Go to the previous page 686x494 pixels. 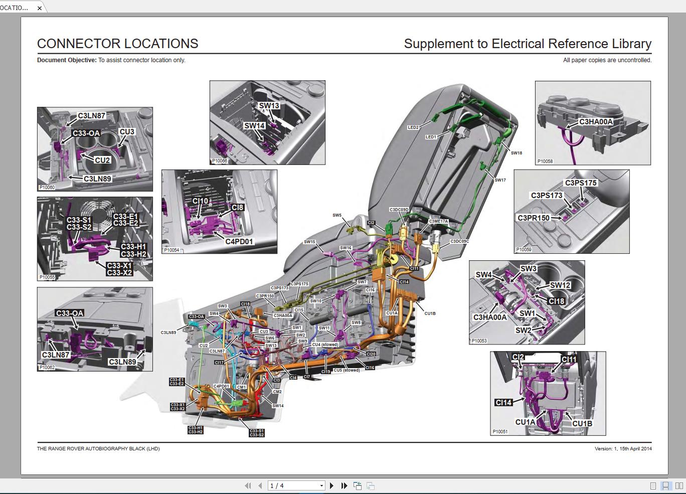click(x=259, y=485)
